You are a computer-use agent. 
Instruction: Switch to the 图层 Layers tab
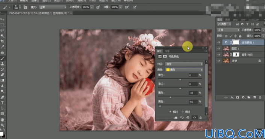(220, 19)
